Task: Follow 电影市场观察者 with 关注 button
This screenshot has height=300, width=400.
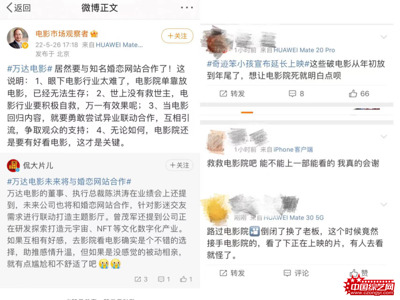Action: point(177,36)
